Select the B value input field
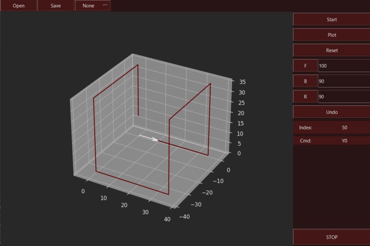 point(343,81)
